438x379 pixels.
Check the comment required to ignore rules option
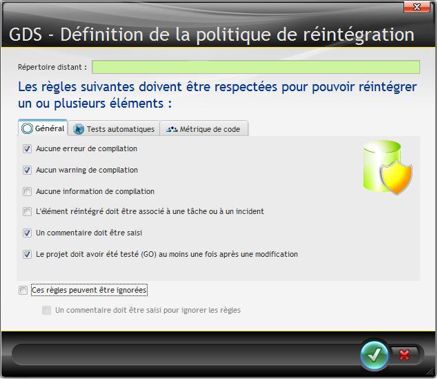[x=47, y=311]
